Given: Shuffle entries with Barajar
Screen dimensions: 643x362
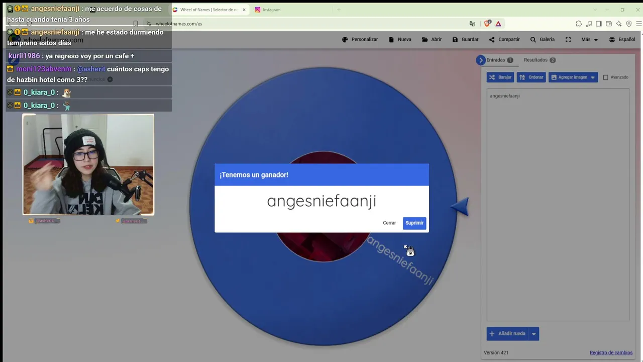Looking at the screenshot, I should pos(500,77).
